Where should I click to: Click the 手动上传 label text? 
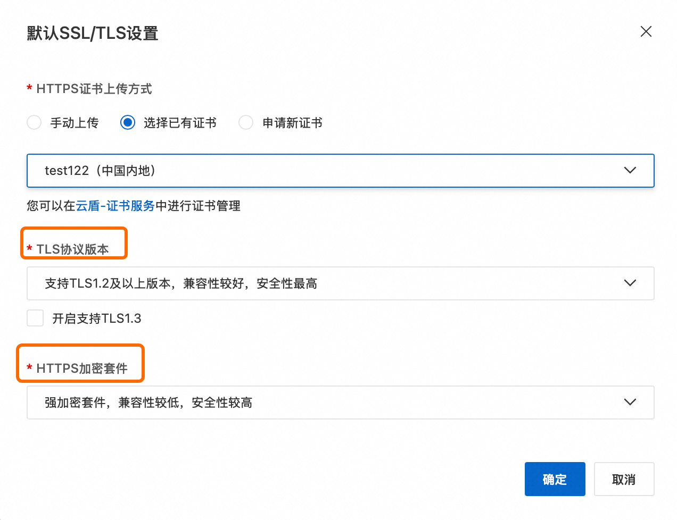tap(75, 123)
